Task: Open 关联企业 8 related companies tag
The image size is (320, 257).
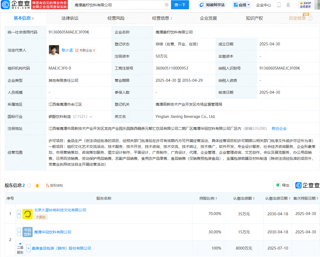Action: pyautogui.click(x=85, y=50)
